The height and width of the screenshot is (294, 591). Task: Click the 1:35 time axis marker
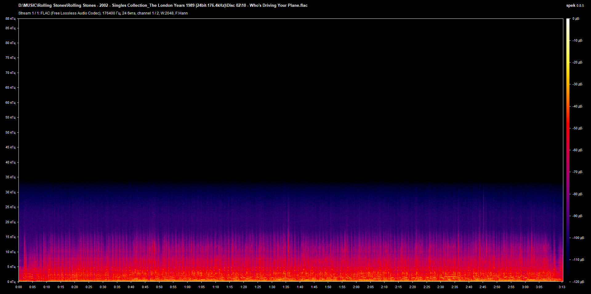pyautogui.click(x=286, y=287)
